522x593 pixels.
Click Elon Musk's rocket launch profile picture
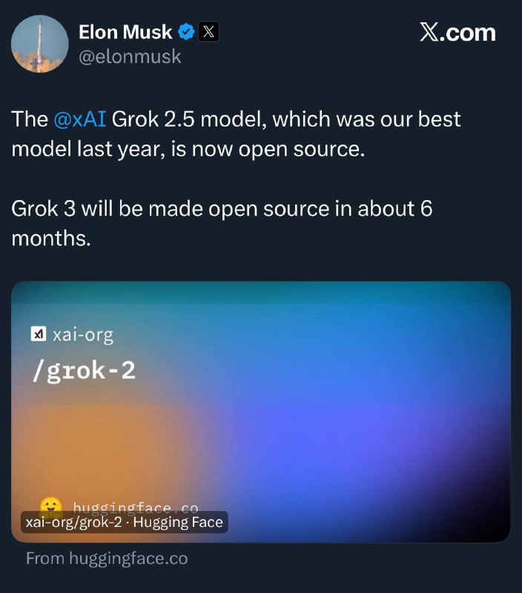point(39,43)
